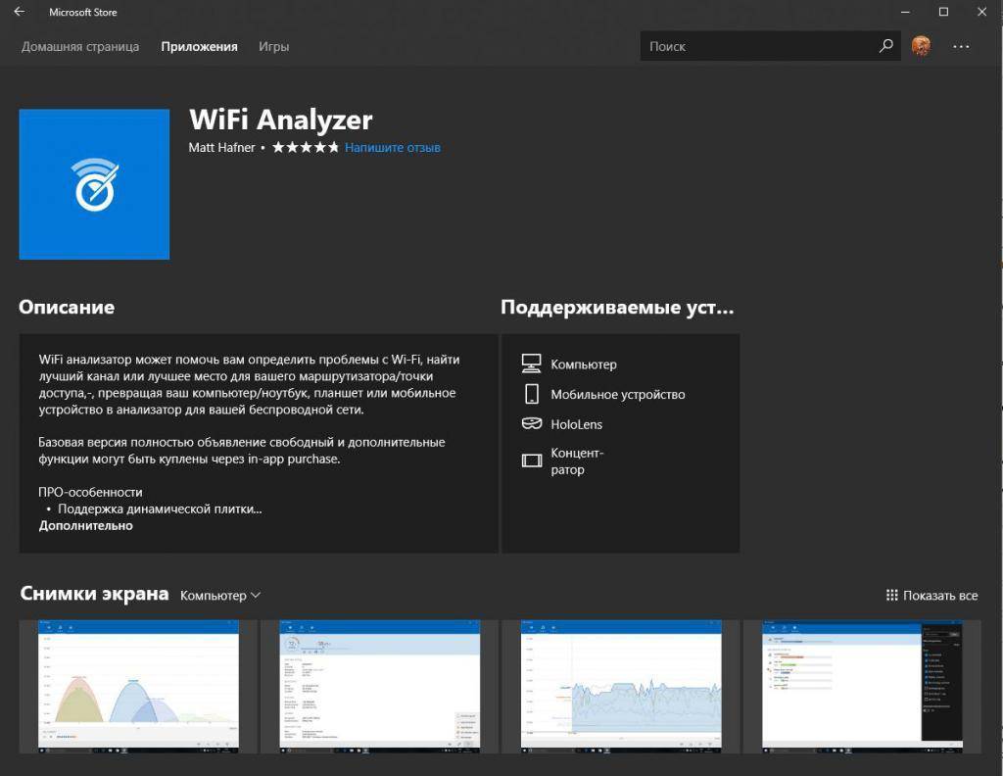Click the search magnifier icon

[885, 46]
